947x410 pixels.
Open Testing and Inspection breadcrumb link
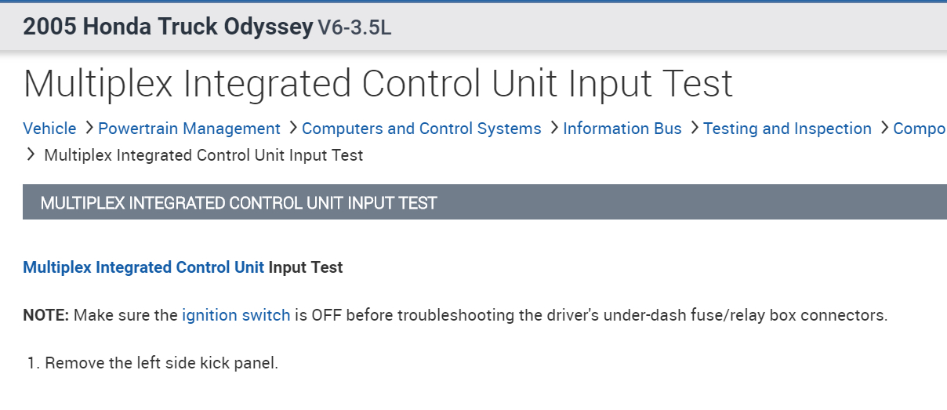coord(787,129)
